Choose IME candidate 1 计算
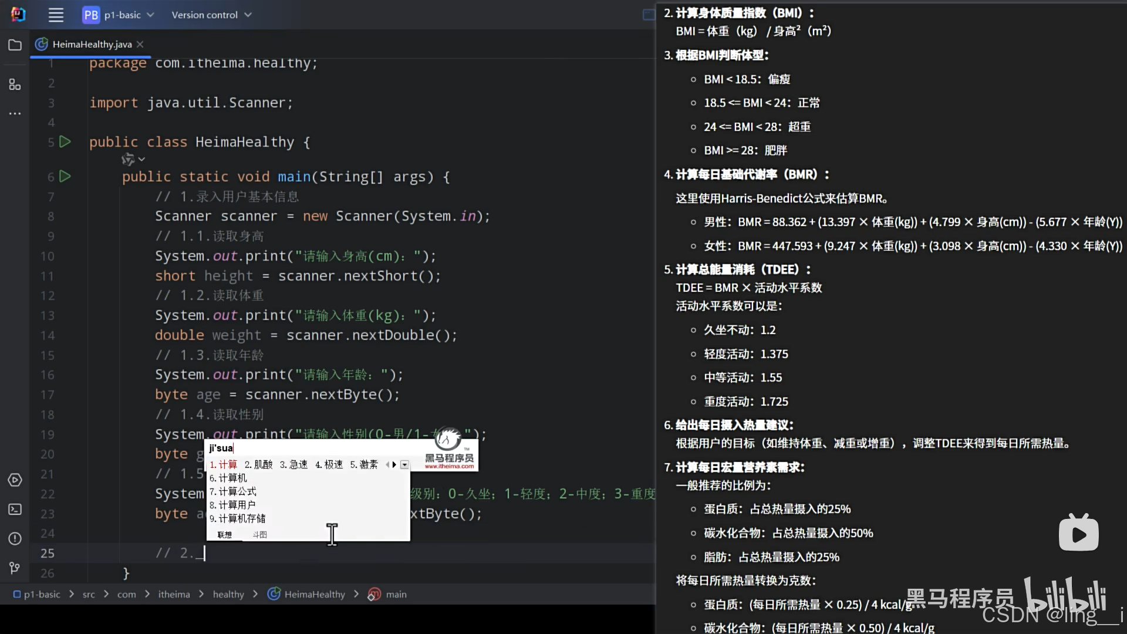Viewport: 1127px width, 634px height. pos(223,464)
